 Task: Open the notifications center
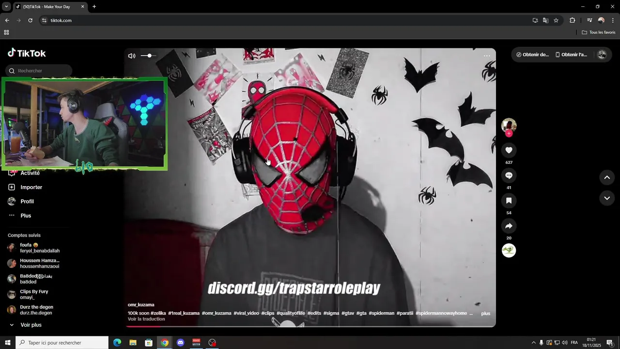click(610, 343)
